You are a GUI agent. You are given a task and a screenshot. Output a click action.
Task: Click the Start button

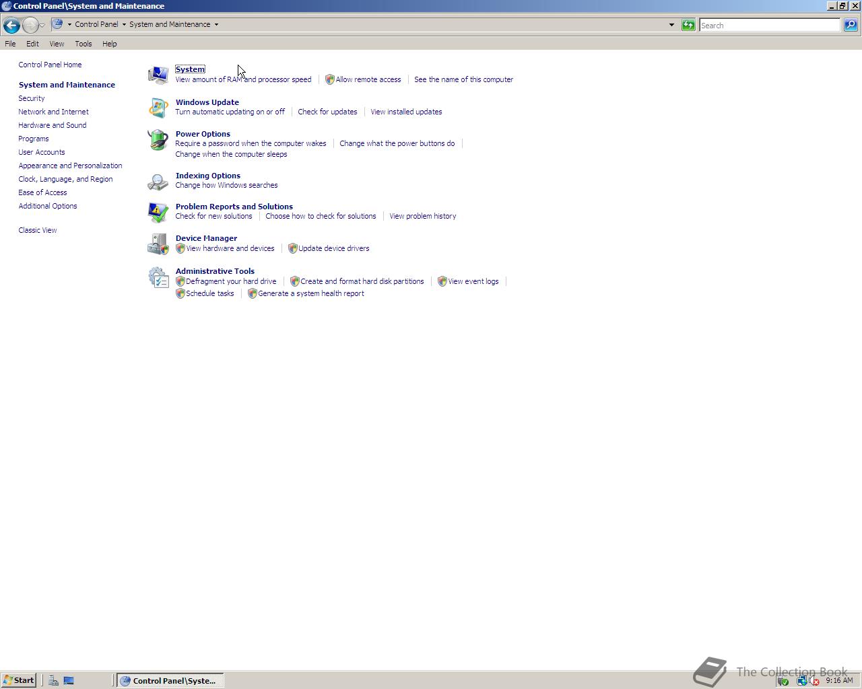click(x=19, y=680)
